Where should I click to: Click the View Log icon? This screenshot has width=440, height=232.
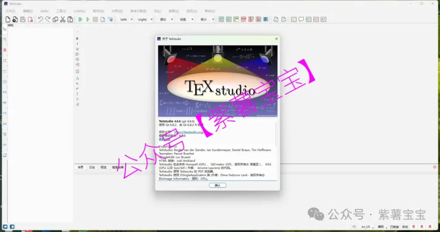coord(110,19)
